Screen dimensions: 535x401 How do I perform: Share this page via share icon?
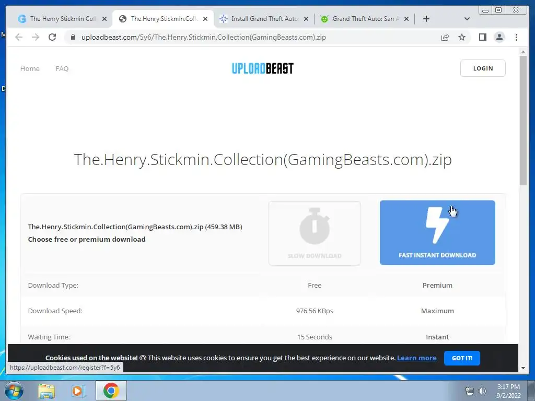[x=445, y=37]
